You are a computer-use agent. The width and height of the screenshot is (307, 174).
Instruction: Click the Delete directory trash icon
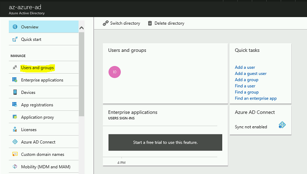coord(150,23)
